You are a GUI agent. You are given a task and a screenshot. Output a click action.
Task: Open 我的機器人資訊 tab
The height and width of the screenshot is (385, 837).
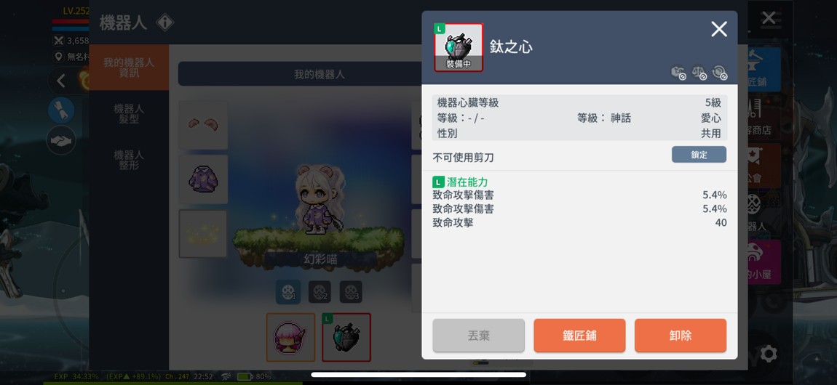tap(129, 67)
